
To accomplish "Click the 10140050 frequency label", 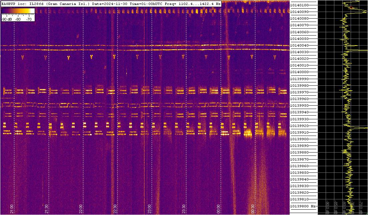I will (x=299, y=39).
